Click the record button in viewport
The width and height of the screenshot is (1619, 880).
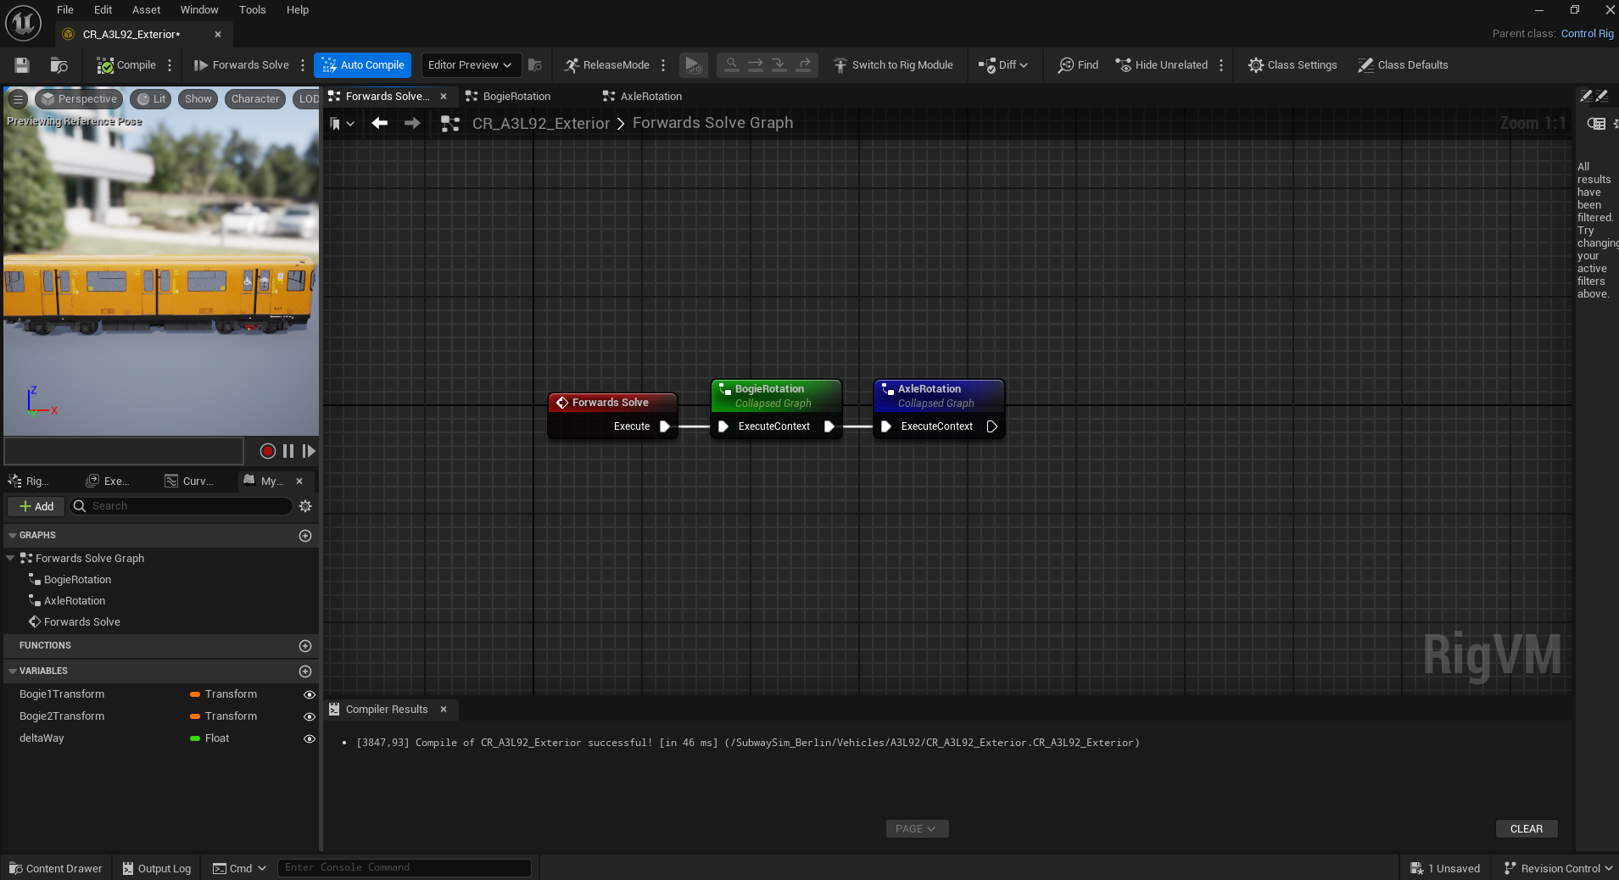tap(267, 451)
